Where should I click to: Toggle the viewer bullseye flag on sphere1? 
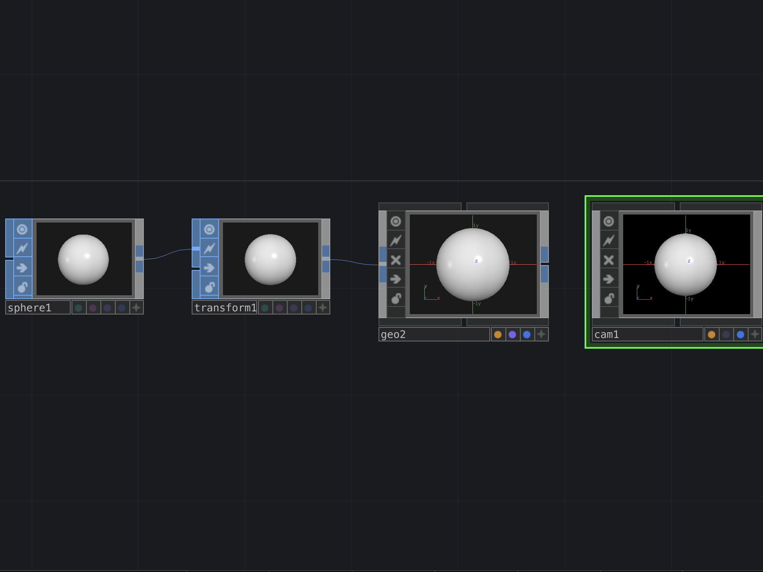[22, 229]
